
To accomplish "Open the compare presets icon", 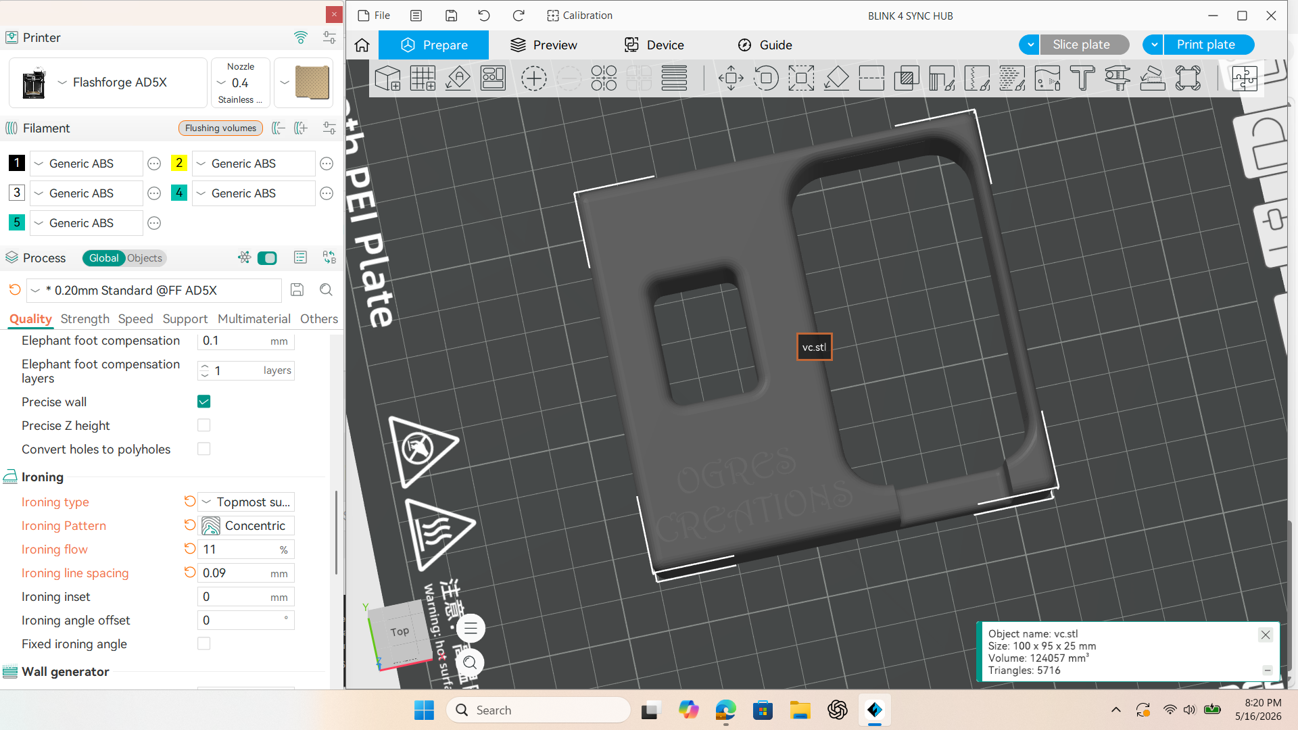I will pos(329,258).
